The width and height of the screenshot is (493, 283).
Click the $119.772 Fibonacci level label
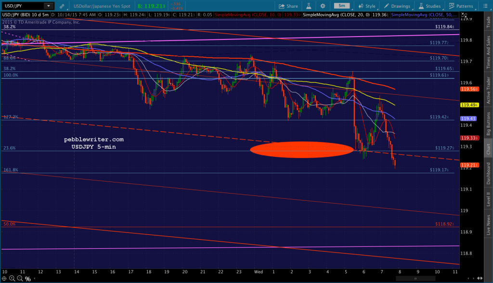coord(439,42)
